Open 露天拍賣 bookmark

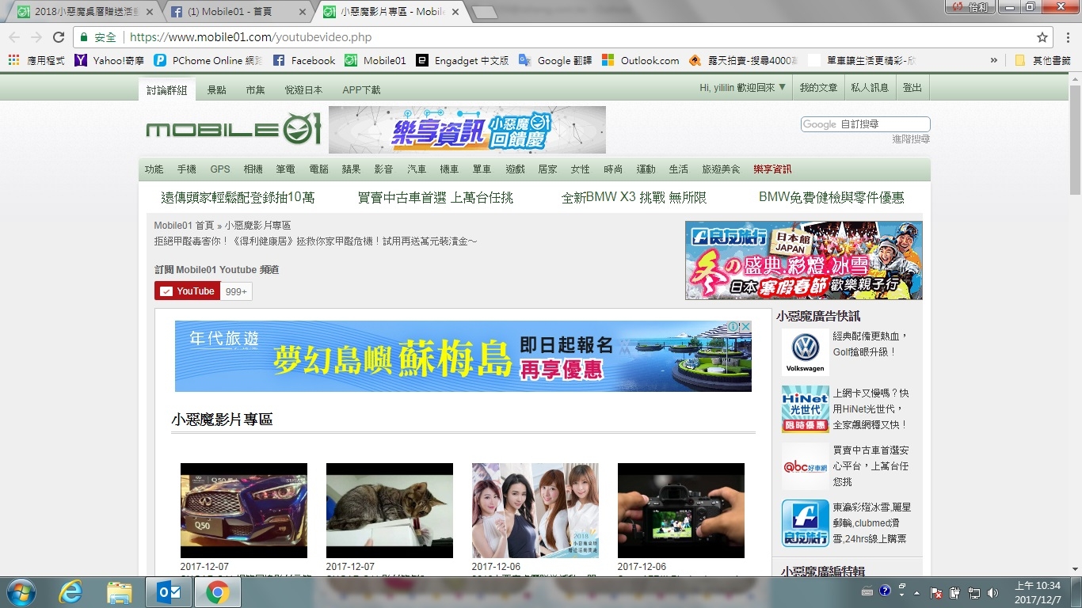pyautogui.click(x=744, y=60)
